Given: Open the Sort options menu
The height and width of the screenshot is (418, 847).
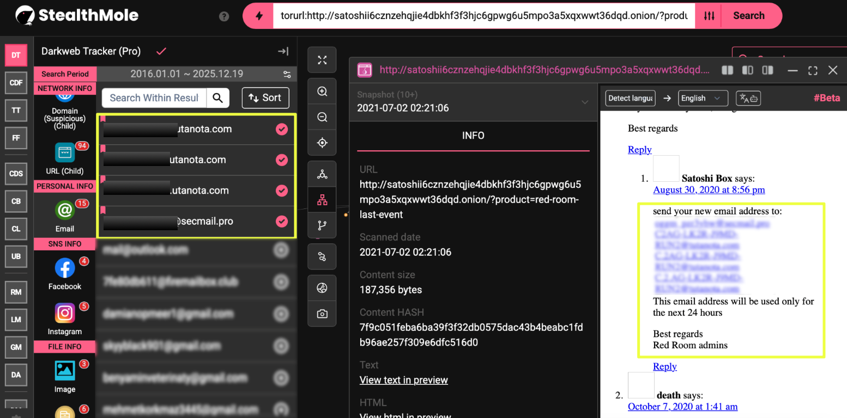Looking at the screenshot, I should pyautogui.click(x=265, y=98).
